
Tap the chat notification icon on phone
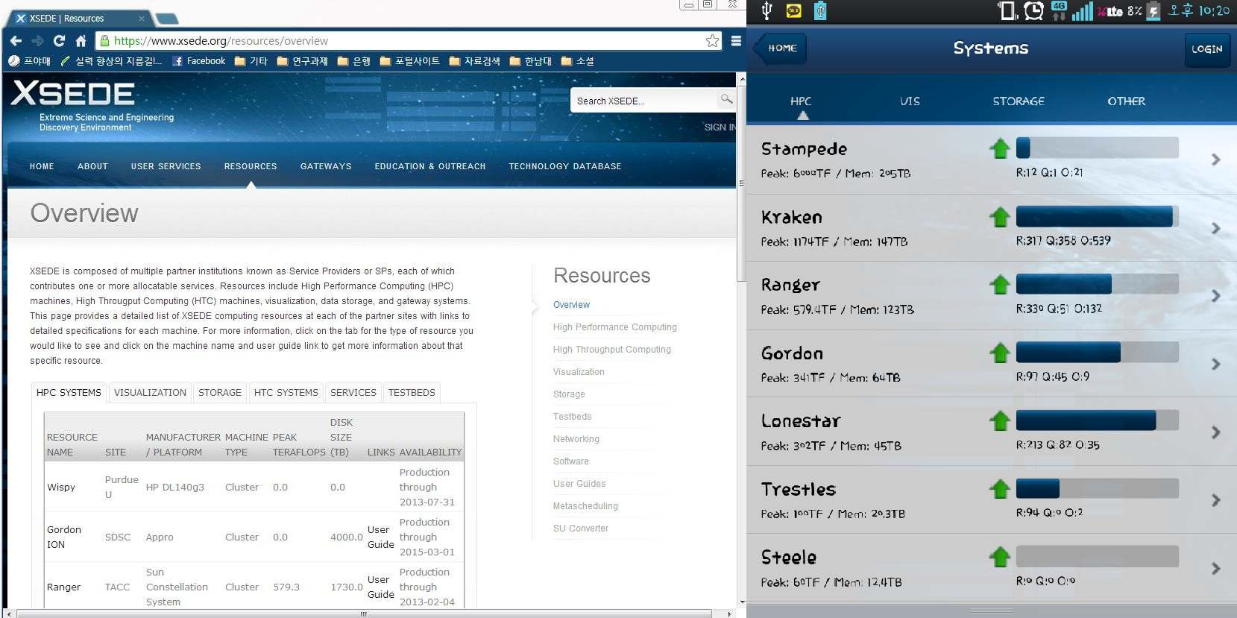pos(793,10)
